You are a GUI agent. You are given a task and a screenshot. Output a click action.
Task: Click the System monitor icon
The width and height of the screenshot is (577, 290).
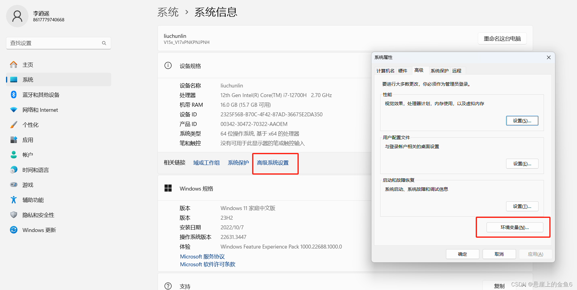pos(14,80)
